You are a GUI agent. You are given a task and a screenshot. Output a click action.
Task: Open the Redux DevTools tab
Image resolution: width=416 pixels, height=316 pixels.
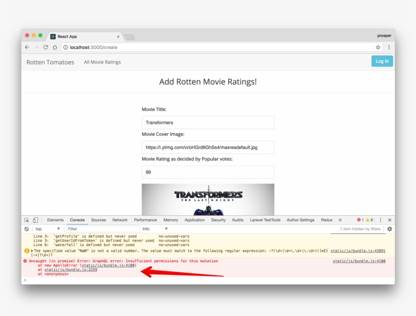(326, 220)
